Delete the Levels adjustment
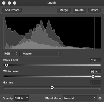 point(79,10)
